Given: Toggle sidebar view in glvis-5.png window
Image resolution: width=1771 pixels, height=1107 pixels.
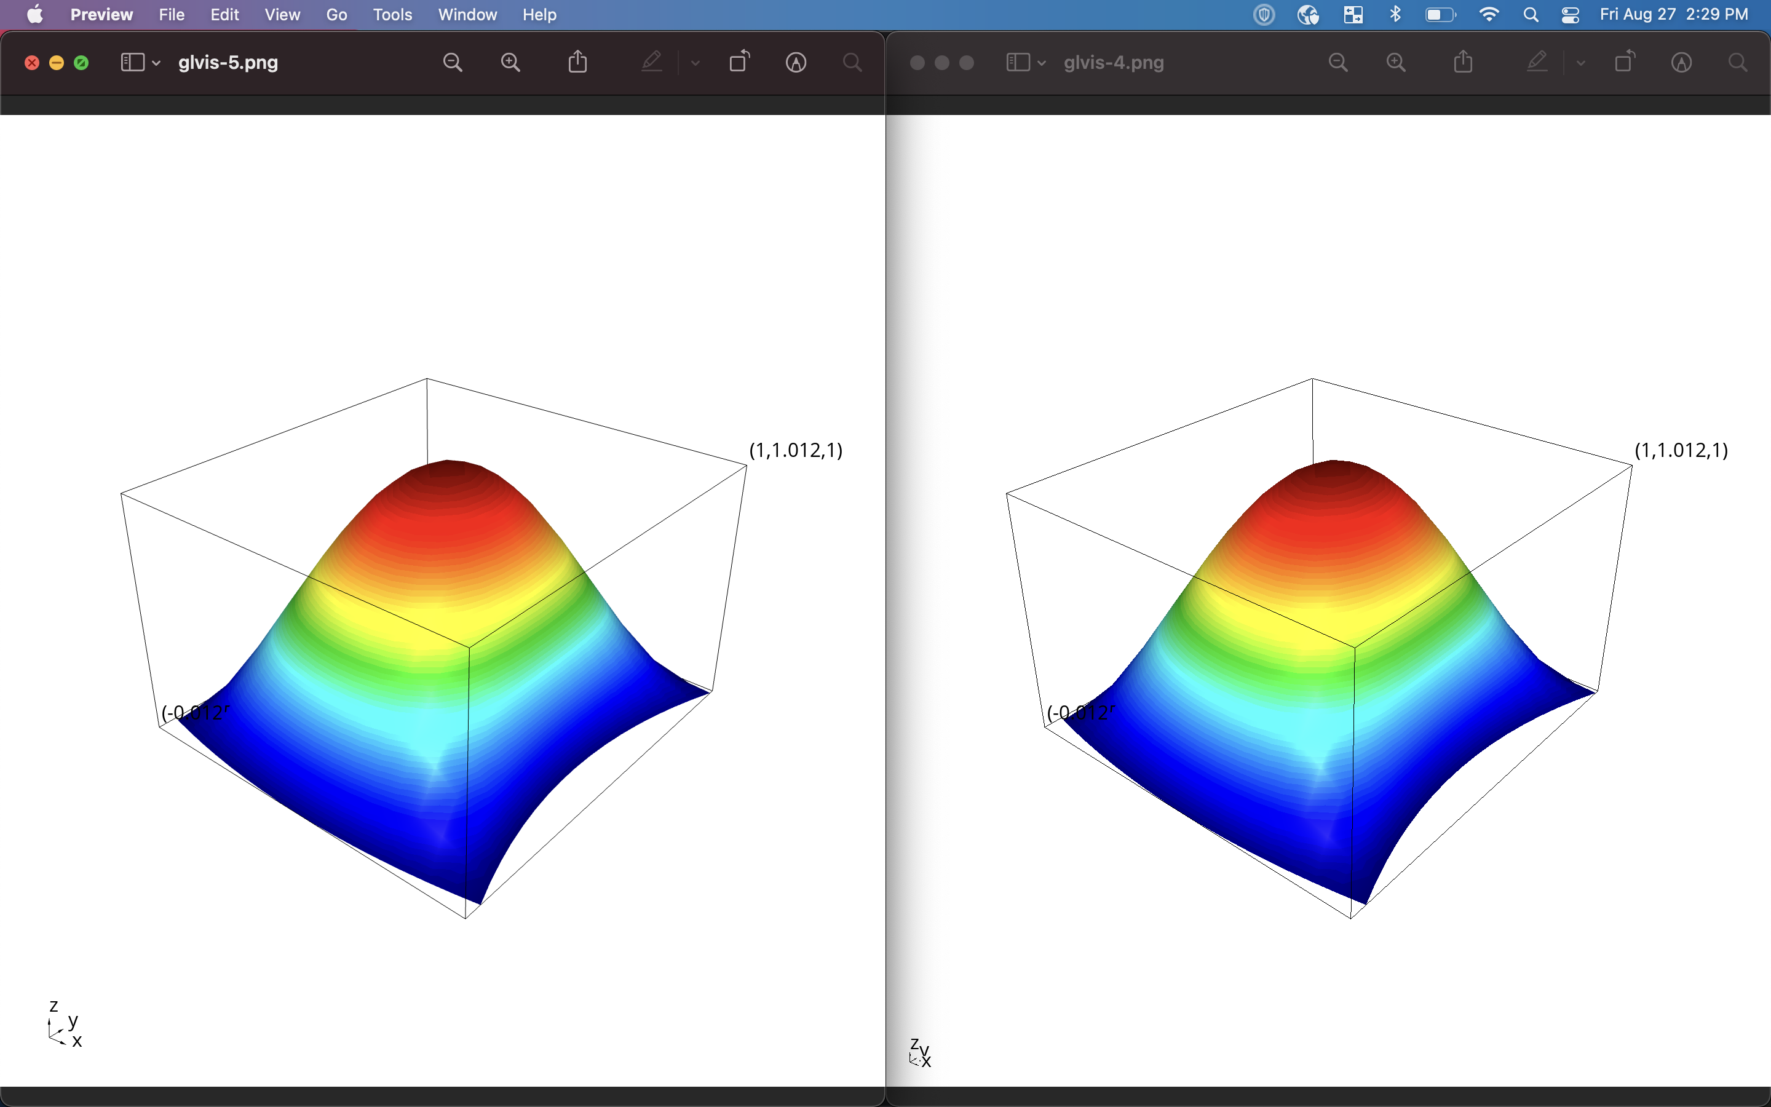Looking at the screenshot, I should click(x=132, y=62).
